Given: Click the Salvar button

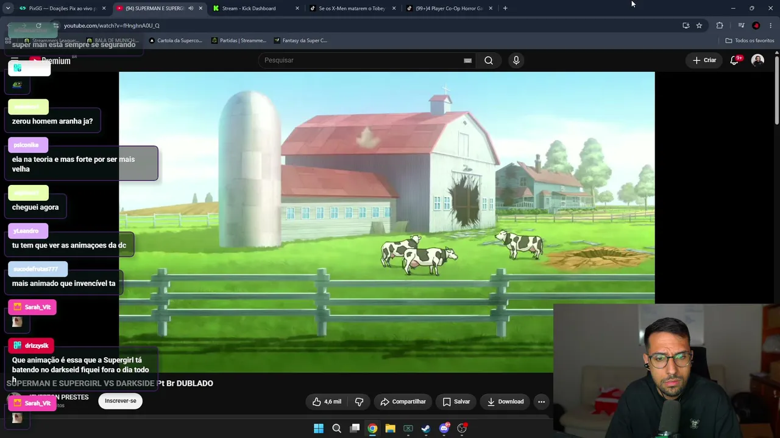Looking at the screenshot, I should pos(456,401).
